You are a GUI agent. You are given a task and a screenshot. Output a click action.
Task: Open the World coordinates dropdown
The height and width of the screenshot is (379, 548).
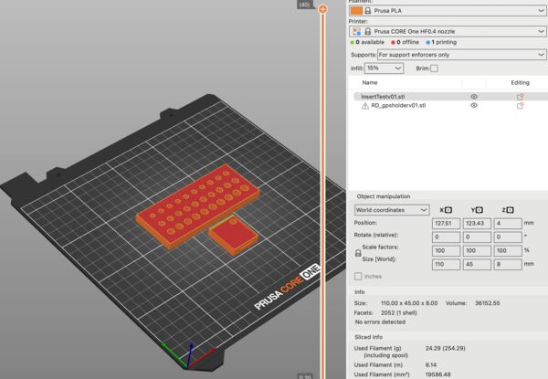pos(392,210)
